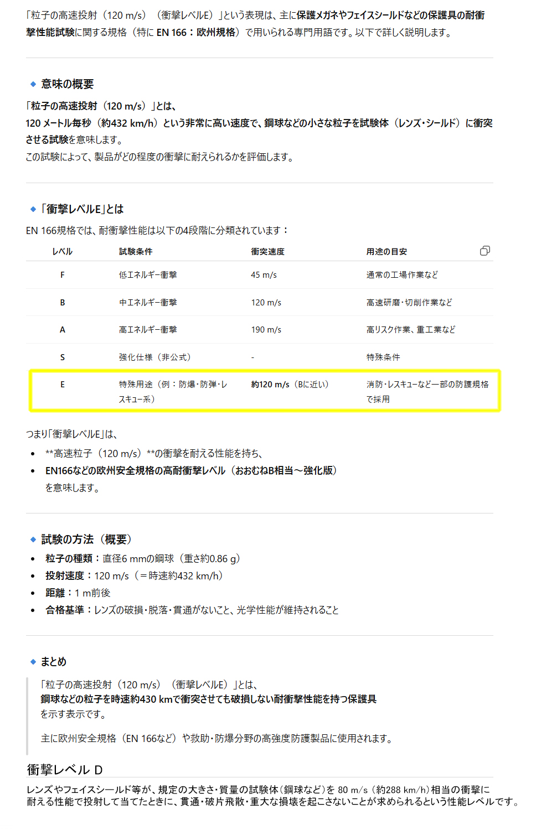Click the blue diamond beside 「衝撃レベルE」とは
536x830 pixels.
coord(33,209)
